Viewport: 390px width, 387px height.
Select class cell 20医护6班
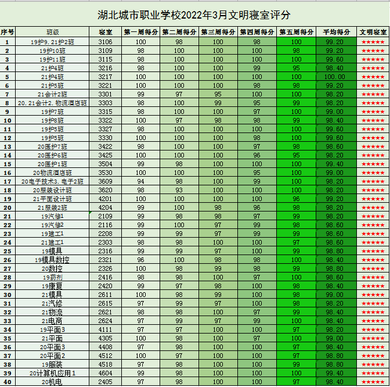pyautogui.click(x=52, y=155)
